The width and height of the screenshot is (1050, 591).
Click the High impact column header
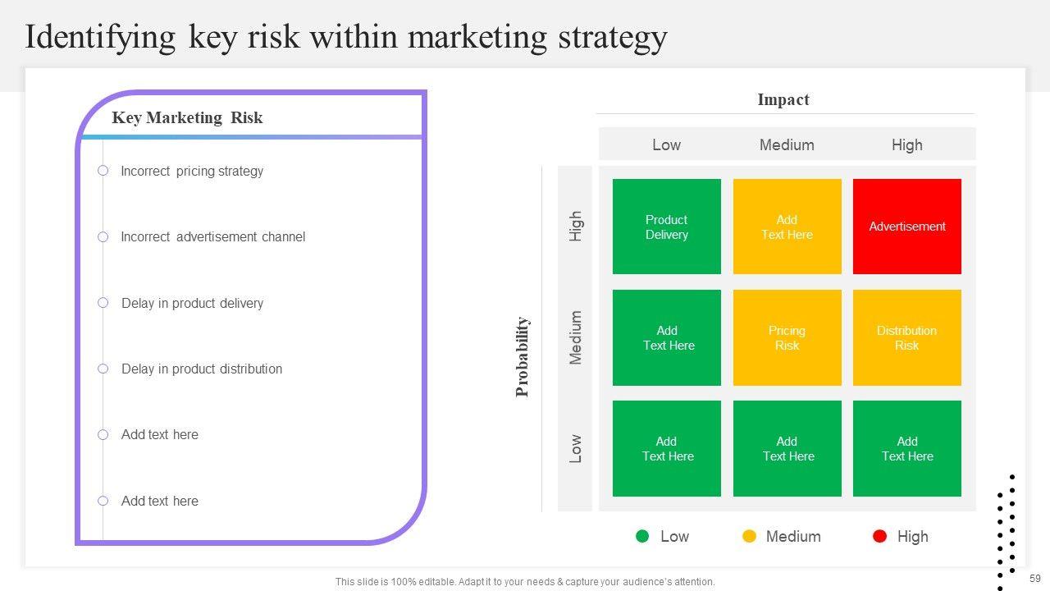tap(906, 145)
